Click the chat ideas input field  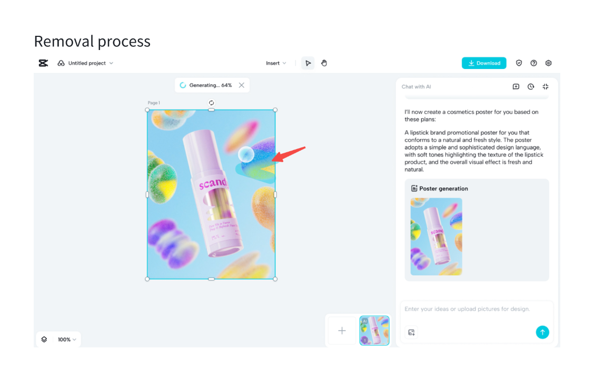[x=474, y=309]
